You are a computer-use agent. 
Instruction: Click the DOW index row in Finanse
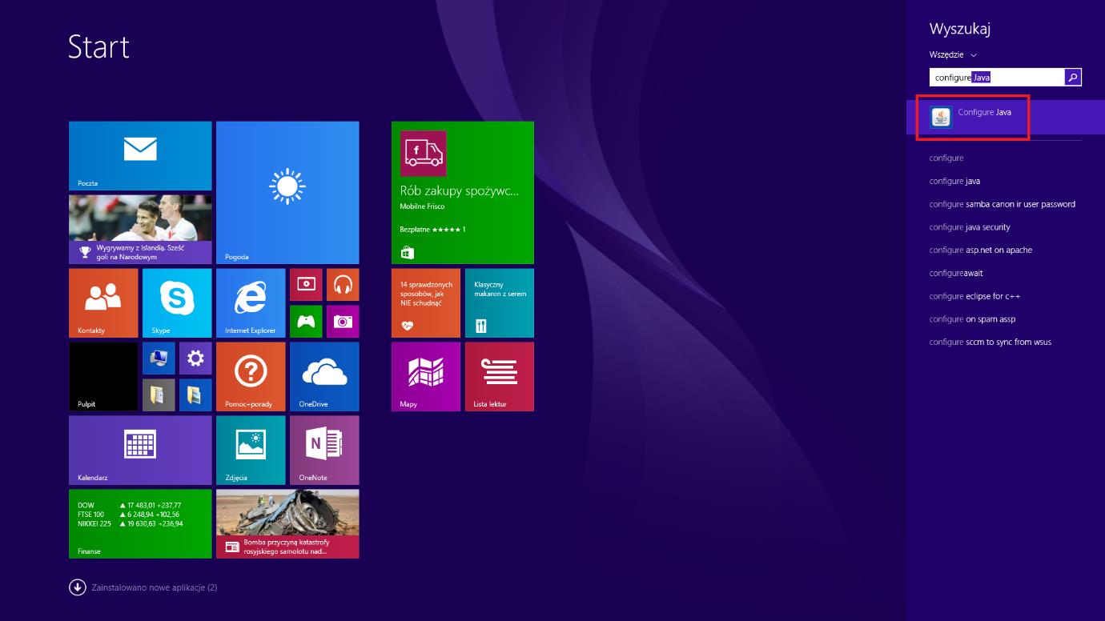[x=130, y=506]
